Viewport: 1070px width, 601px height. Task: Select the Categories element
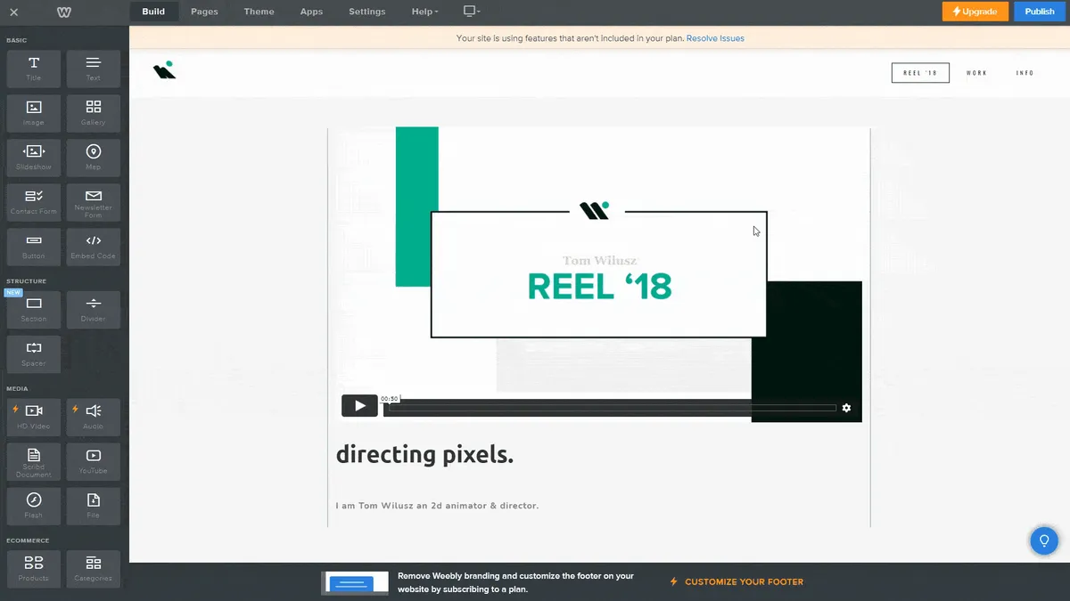click(x=94, y=569)
